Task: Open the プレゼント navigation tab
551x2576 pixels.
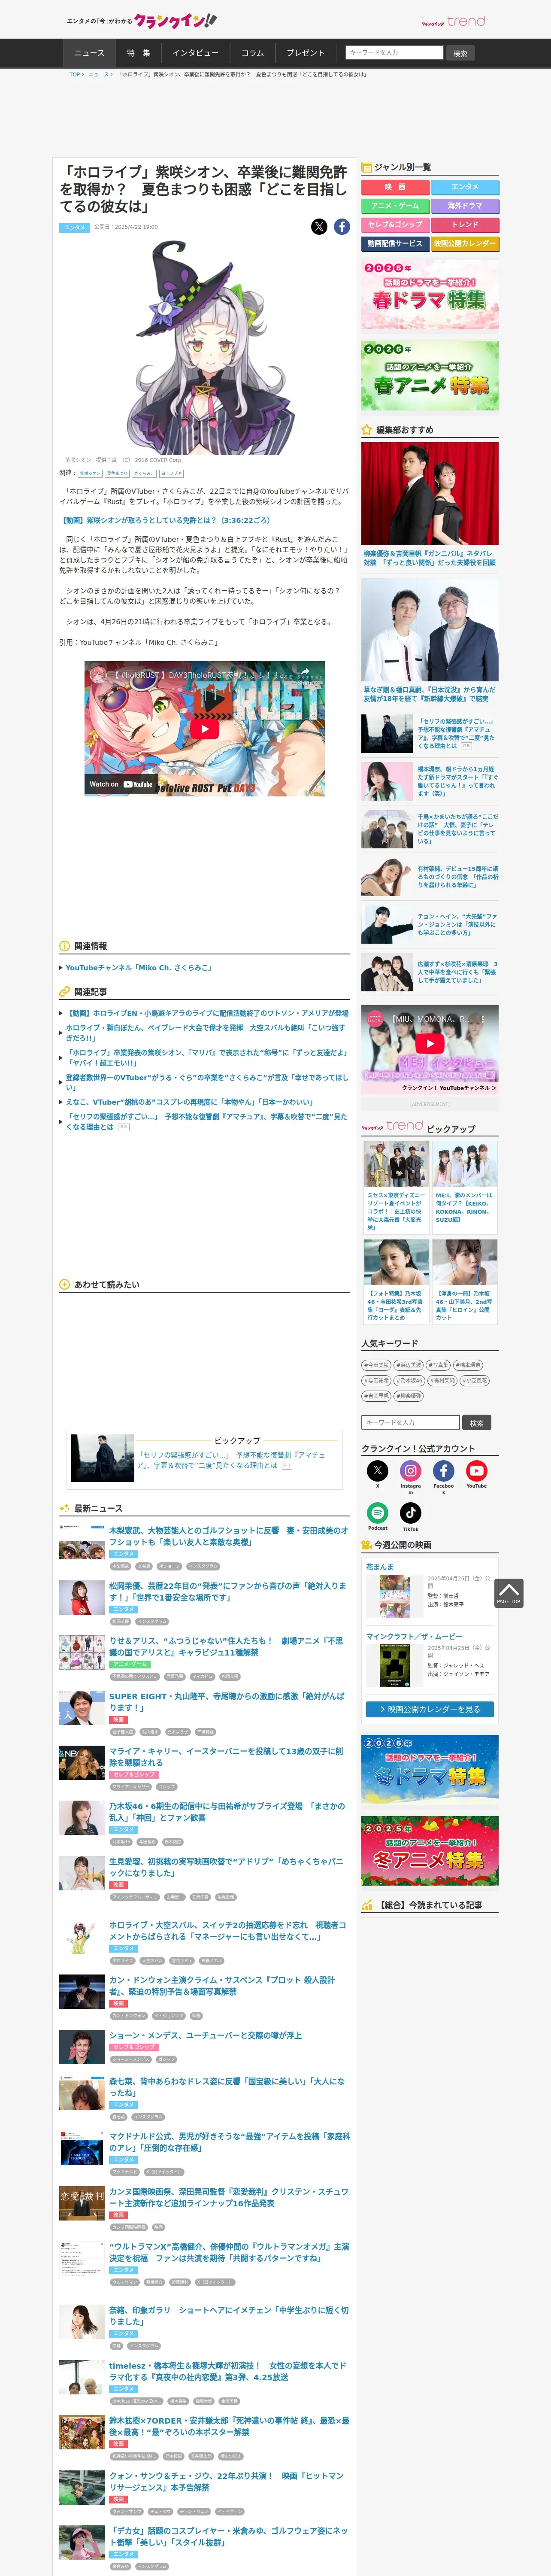Action: tap(305, 53)
